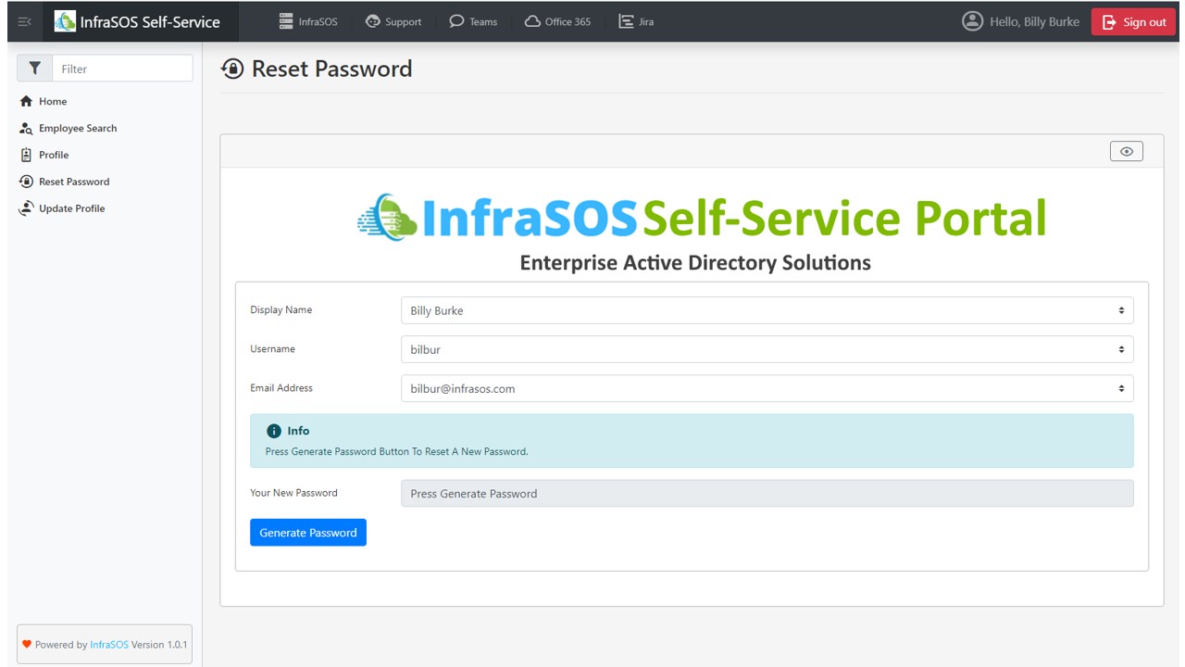1185x667 pixels.
Task: Follow the InfraSOS link in footer
Action: (x=109, y=645)
